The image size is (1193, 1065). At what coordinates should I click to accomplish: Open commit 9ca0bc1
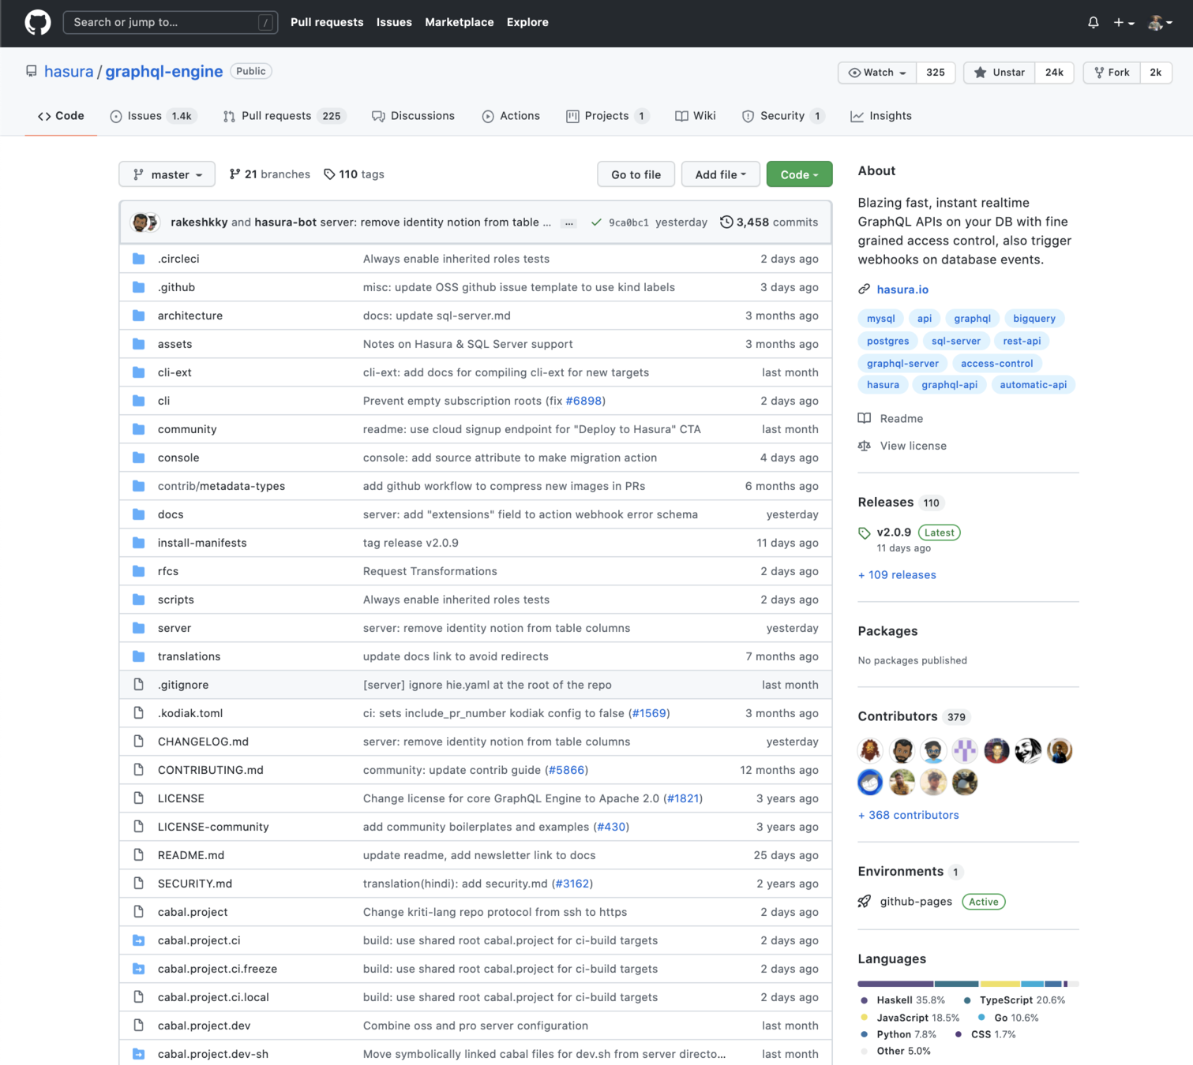(628, 222)
